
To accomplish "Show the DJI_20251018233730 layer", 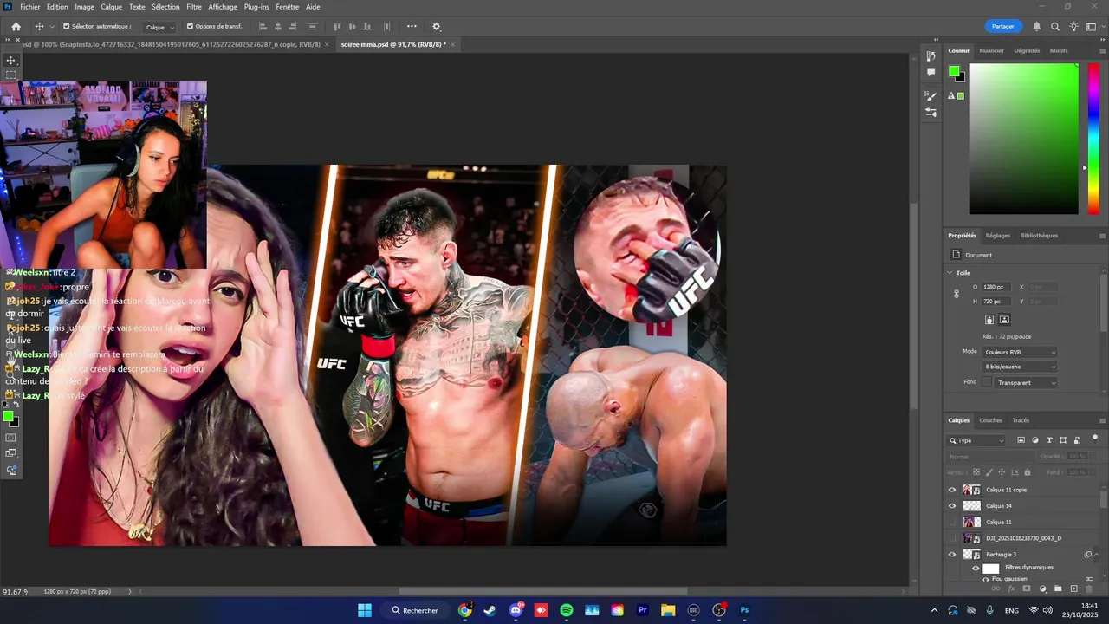I will coord(952,538).
